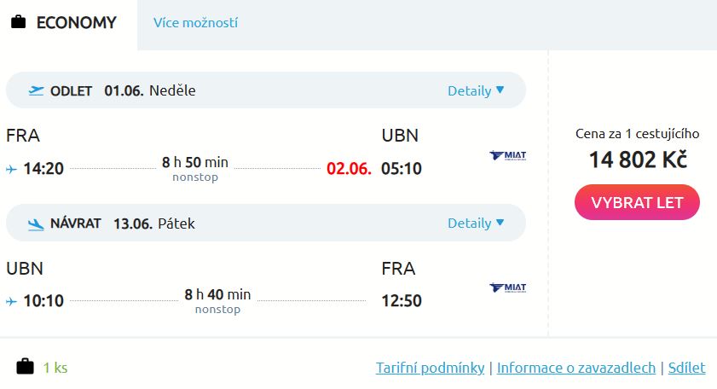Click the MIAT airline logo on the outbound flight
The image size is (717, 389).
tap(508, 155)
